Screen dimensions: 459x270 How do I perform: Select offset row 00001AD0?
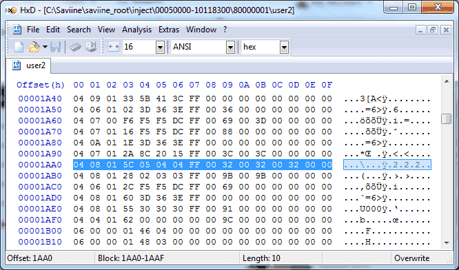[x=40, y=198]
